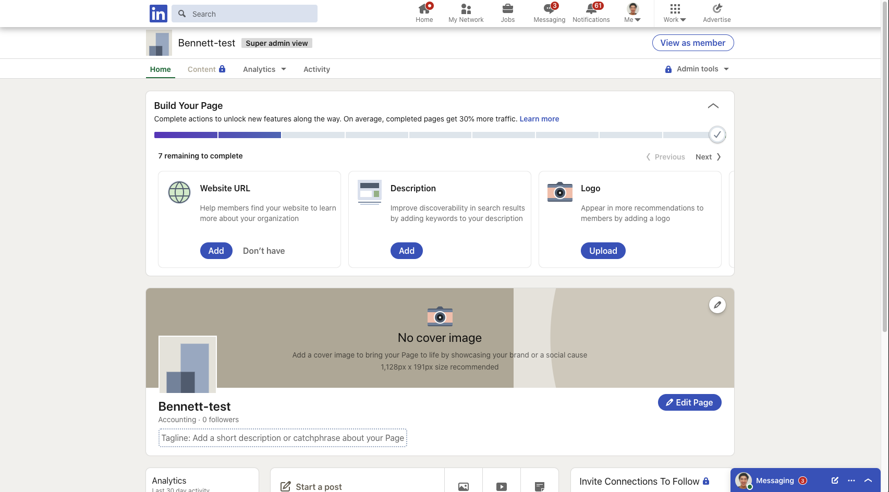Upload a logo for the page
The width and height of the screenshot is (889, 492).
click(x=603, y=251)
